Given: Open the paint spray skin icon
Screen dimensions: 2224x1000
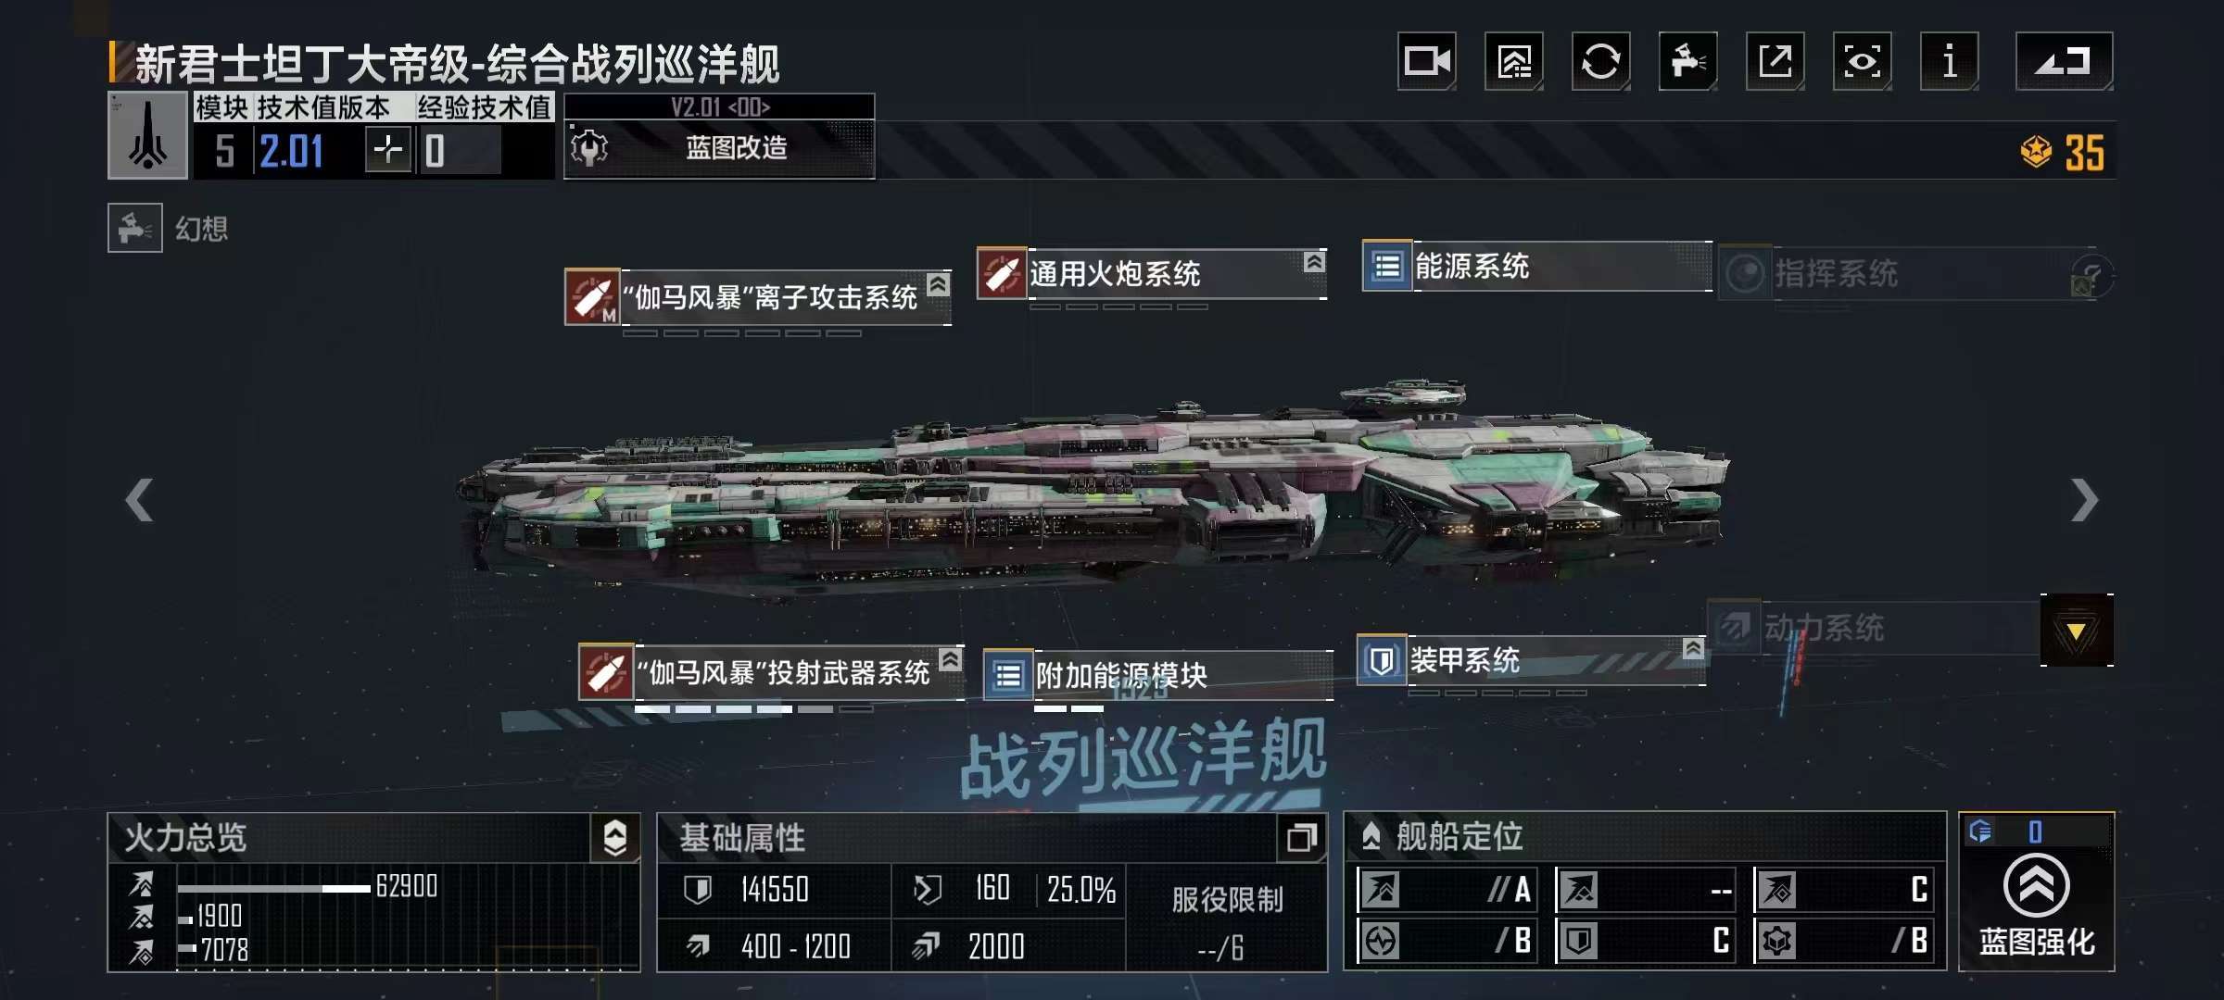Looking at the screenshot, I should coord(1687,61).
